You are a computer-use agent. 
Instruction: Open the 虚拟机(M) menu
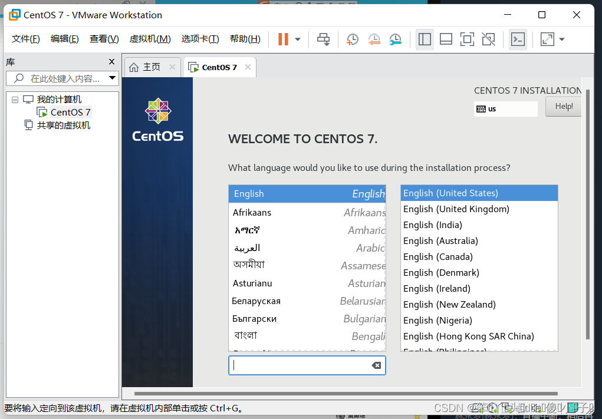point(150,39)
